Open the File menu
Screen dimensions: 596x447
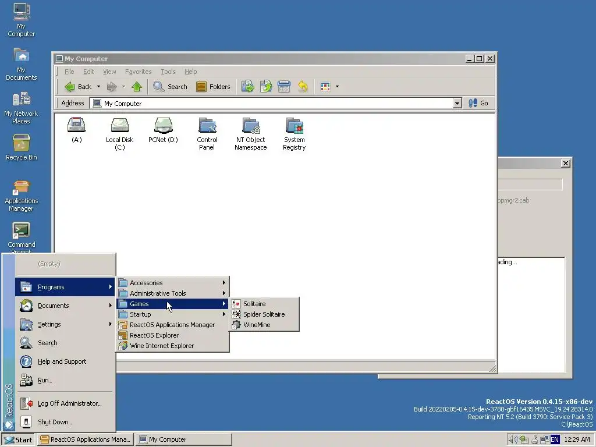click(69, 72)
